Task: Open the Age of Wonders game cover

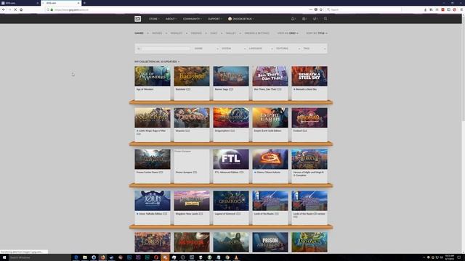Action: (x=153, y=76)
